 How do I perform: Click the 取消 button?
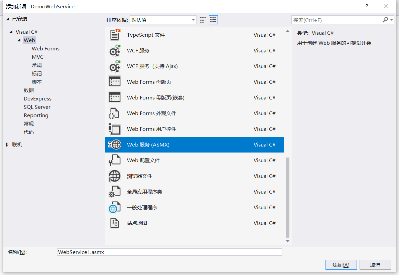click(x=375, y=265)
